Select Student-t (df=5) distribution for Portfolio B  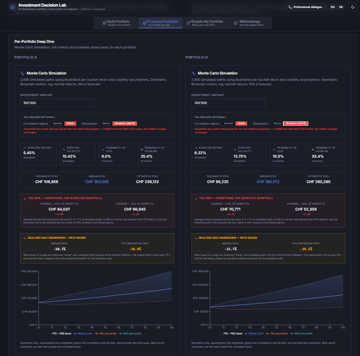[296, 124]
